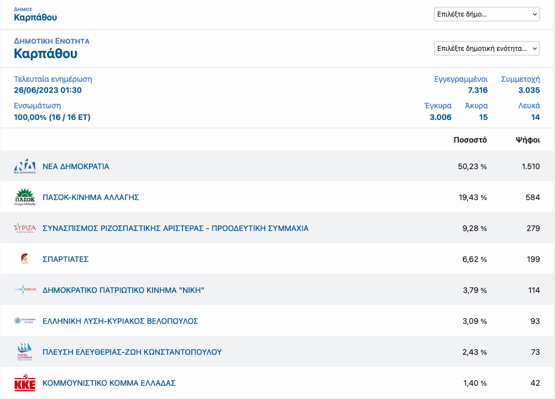The image size is (555, 399).
Task: Click the Νέα Δημοκρατία party logo
Action: point(25,166)
